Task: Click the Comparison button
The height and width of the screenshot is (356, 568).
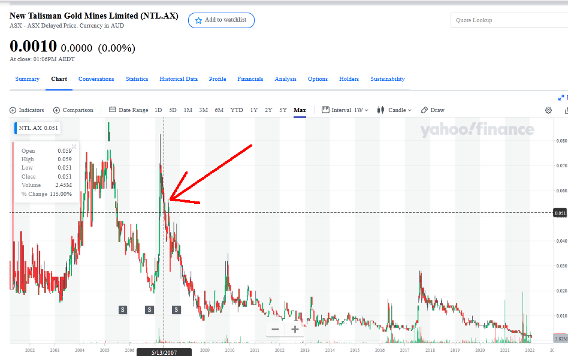Action: [73, 110]
